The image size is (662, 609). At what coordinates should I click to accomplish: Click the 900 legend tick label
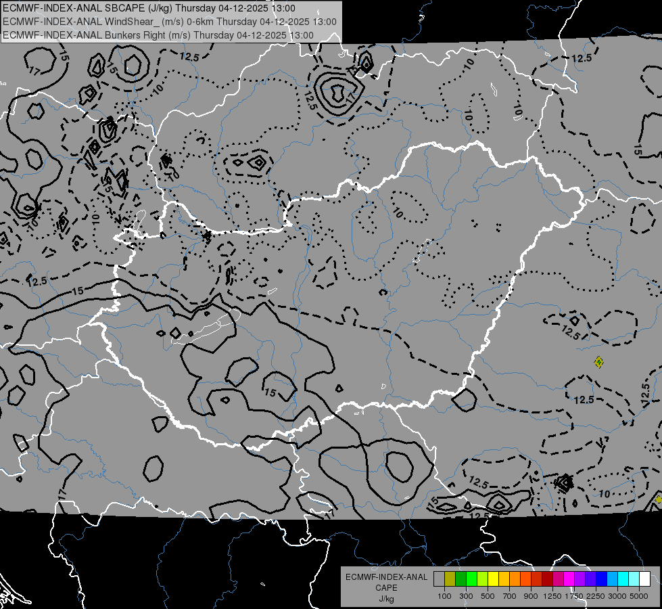pyautogui.click(x=531, y=596)
